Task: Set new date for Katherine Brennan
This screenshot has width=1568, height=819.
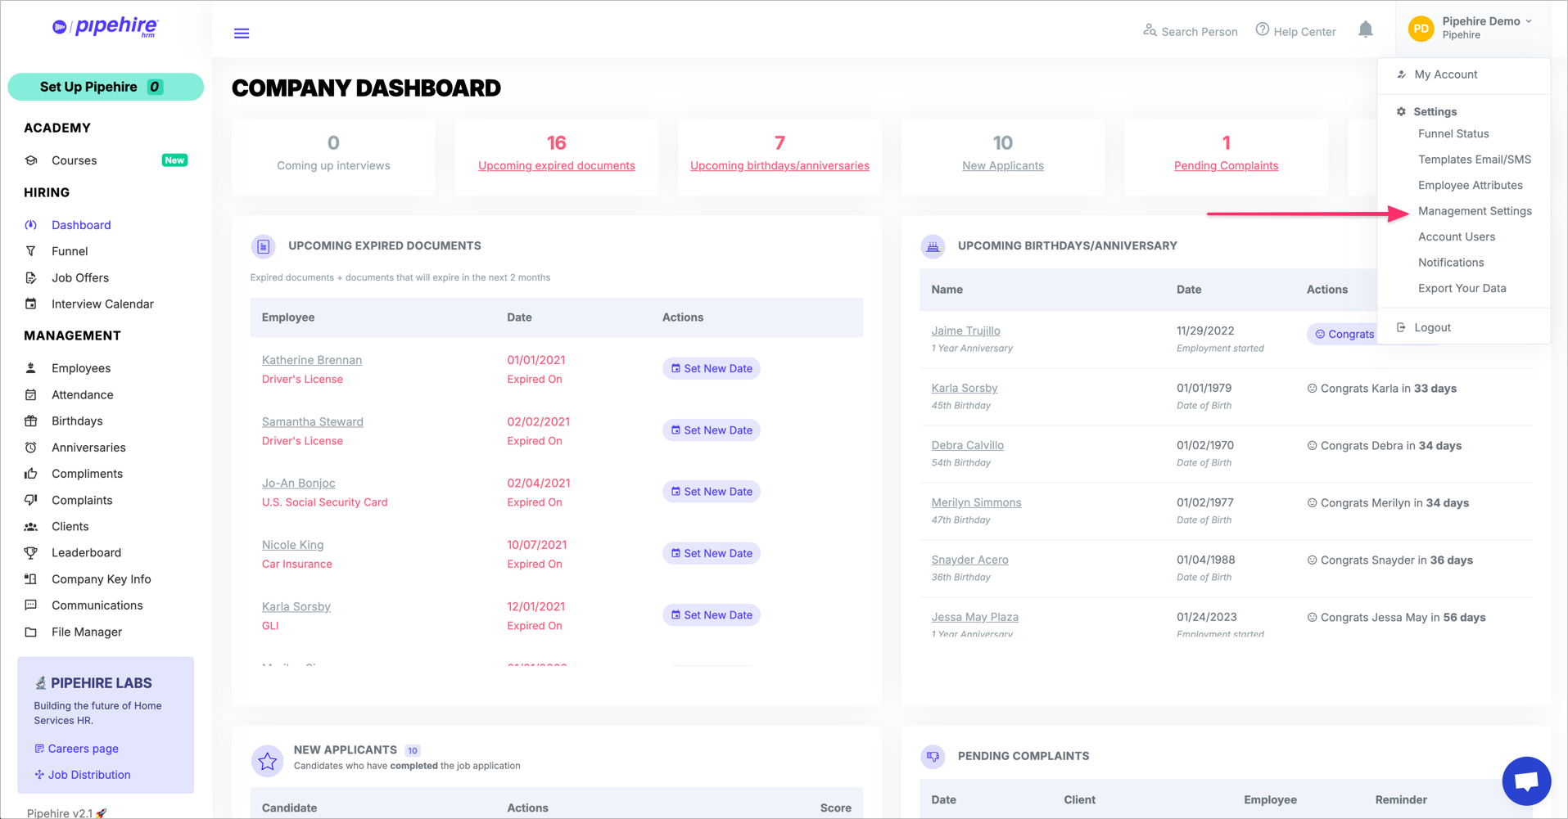Action: point(711,368)
